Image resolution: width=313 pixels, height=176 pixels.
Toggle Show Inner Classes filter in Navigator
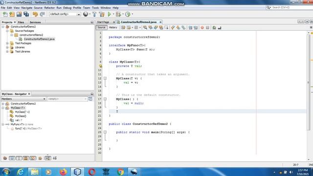pyautogui.click(x=33, y=158)
